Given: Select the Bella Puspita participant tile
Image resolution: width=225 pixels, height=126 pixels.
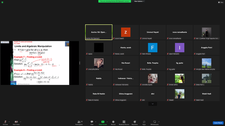Looking at the screenshot, I should (153, 63).
